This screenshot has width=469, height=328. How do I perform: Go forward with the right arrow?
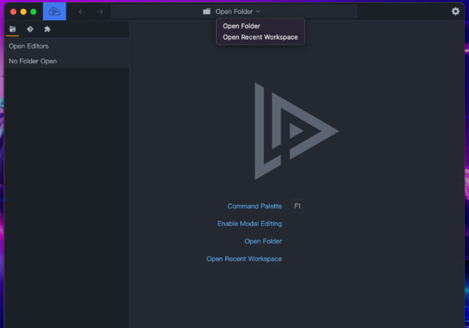point(100,12)
